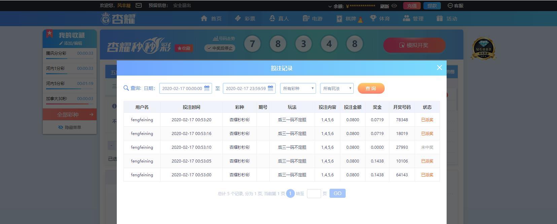
Task: Open the 真人 live casino menu
Action: point(279,18)
